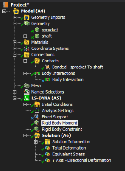The height and width of the screenshot is (171, 125).
Task: Expand the Initial Conditions node
Action: [25, 104]
